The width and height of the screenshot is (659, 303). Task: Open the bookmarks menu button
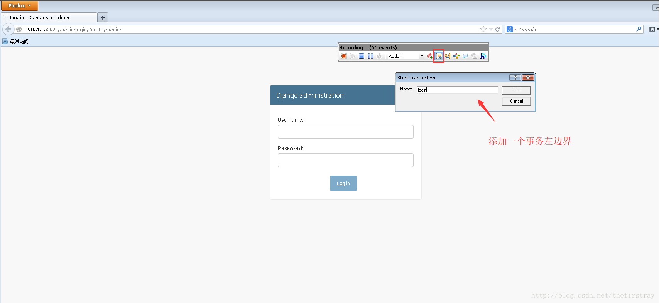click(x=653, y=29)
